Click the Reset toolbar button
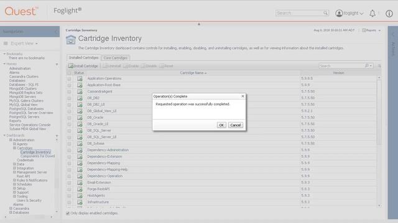Viewport: 398px width, 223px height. point(166,66)
